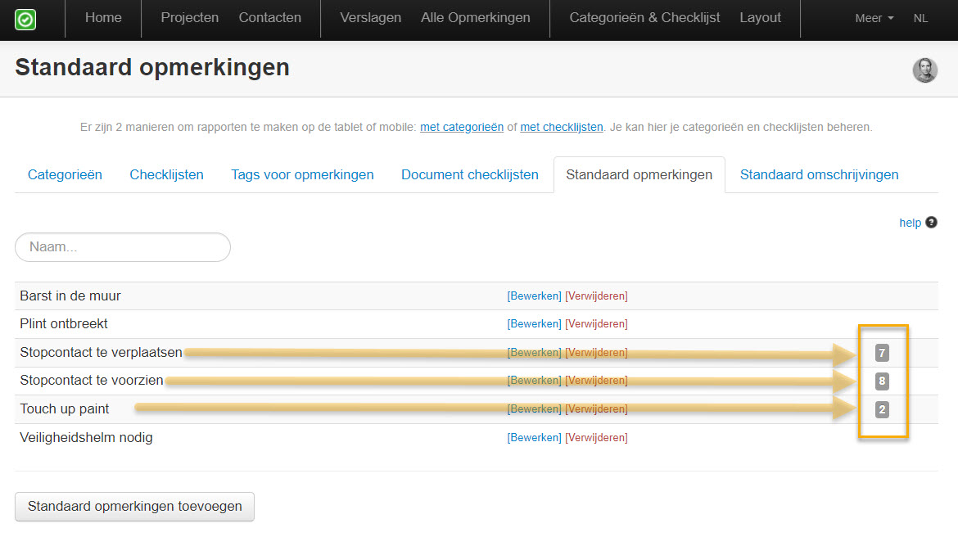Click the count badge 8 for Stopcontact te voorzien
Viewport: 958px width, 537px height.
tap(882, 381)
